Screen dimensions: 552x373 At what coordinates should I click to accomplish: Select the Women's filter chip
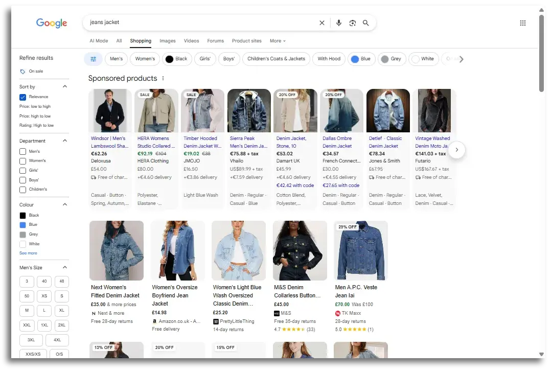(145, 59)
